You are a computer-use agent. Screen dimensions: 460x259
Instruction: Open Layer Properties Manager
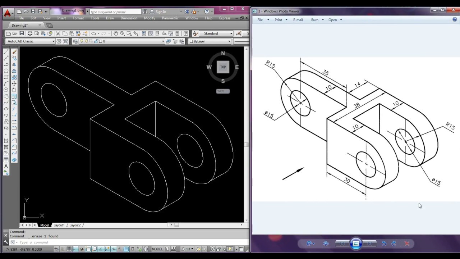pyautogui.click(x=75, y=41)
